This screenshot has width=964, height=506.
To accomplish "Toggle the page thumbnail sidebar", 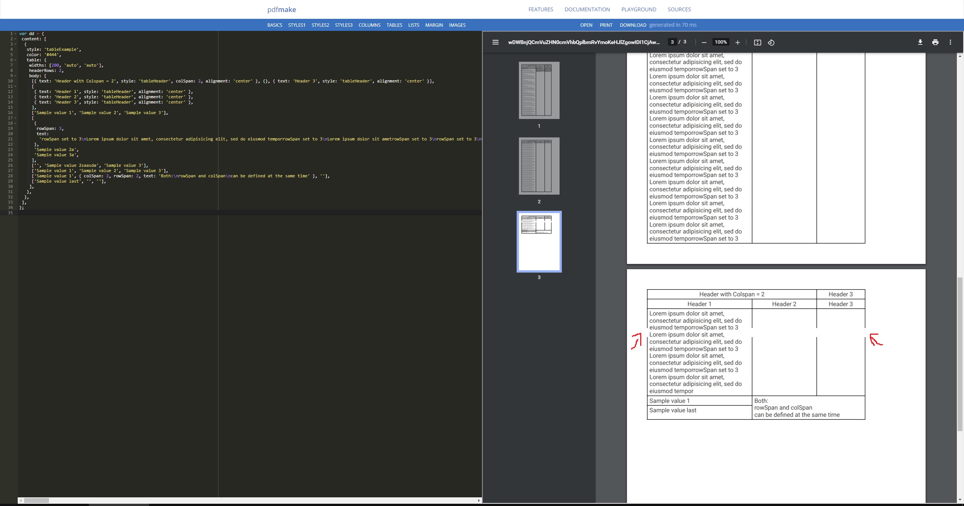I will [495, 42].
